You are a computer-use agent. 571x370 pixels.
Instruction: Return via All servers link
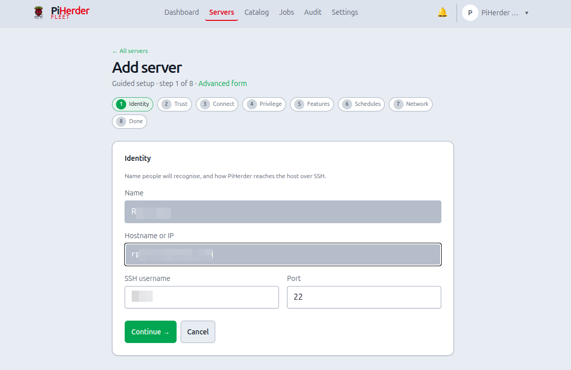[x=130, y=51]
